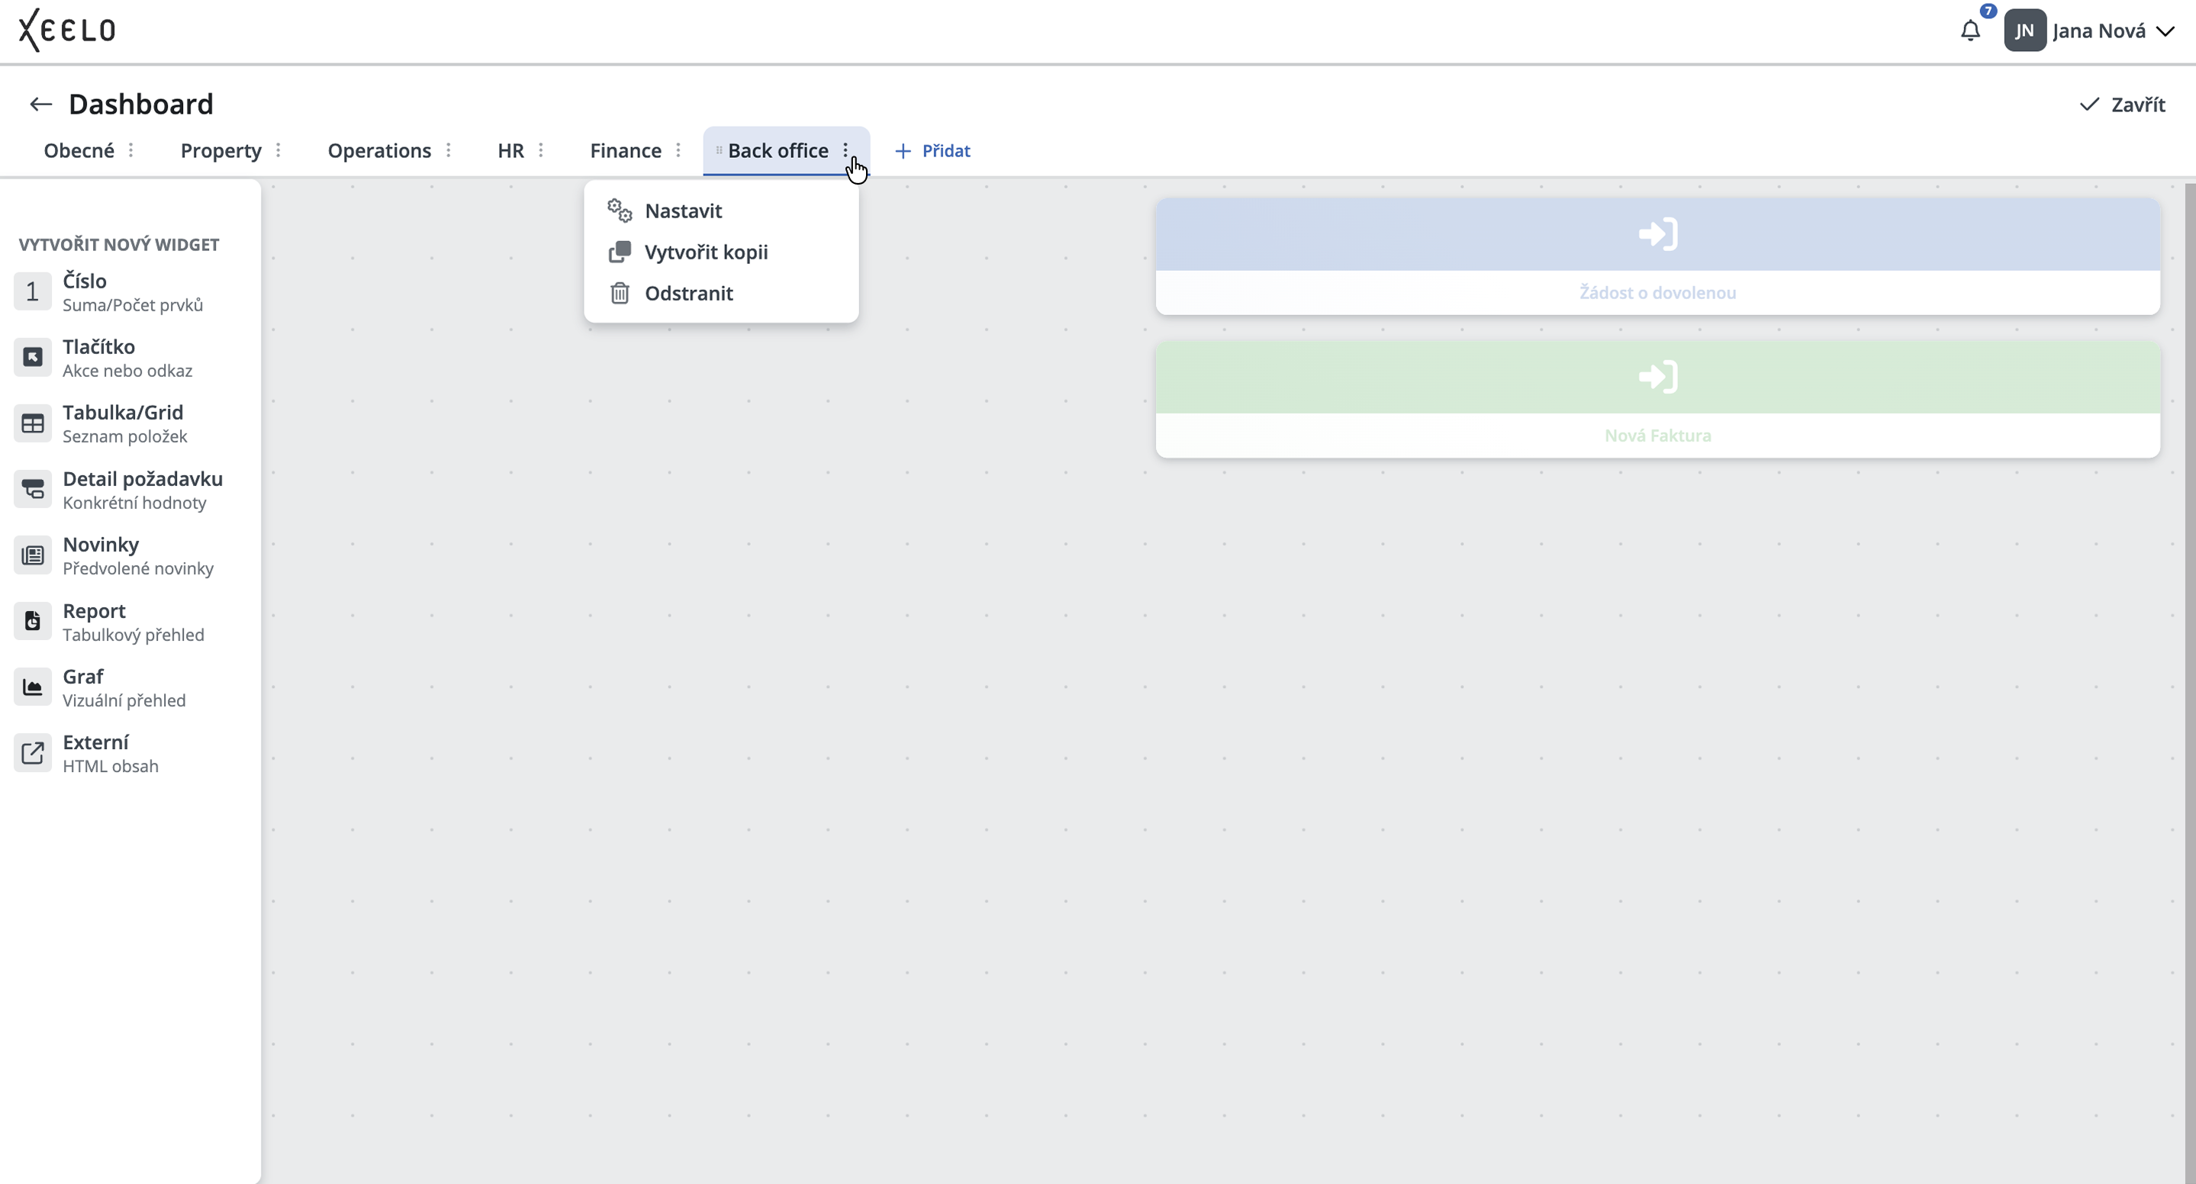Screen dimensions: 2196x1184
Task: Click the Předvolené novinky description
Action: click(138, 568)
